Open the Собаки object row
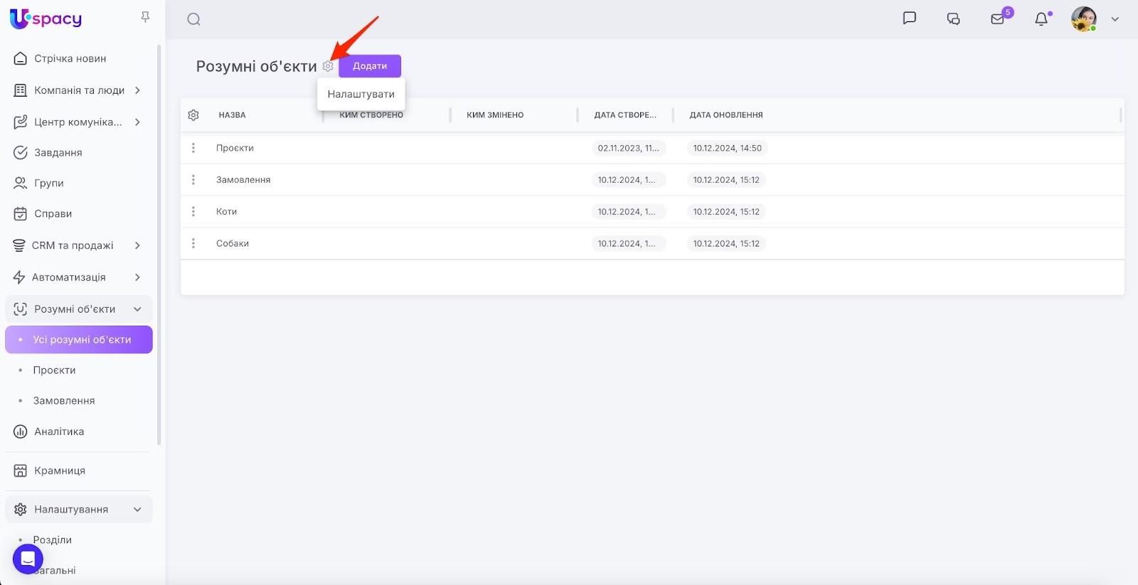The width and height of the screenshot is (1138, 585). coord(233,244)
